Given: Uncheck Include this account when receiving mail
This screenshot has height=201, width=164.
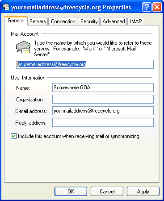Looking at the screenshot, I should (13, 136).
